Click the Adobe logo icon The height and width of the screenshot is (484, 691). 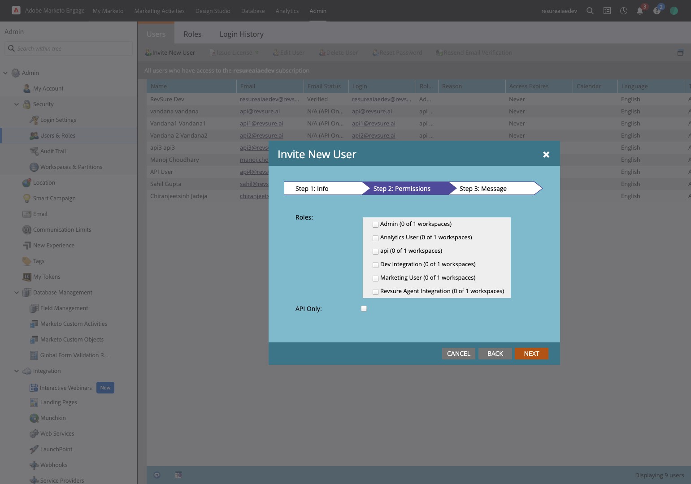[x=16, y=10]
